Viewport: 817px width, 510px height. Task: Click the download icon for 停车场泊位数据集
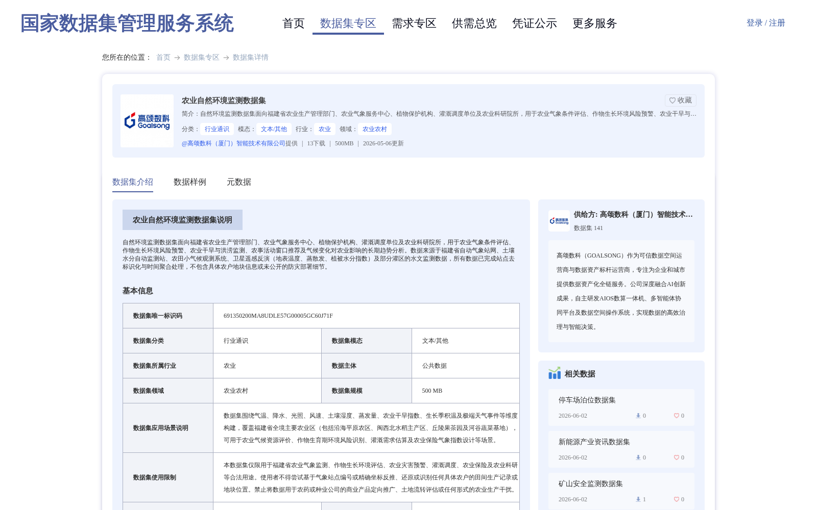click(x=638, y=416)
